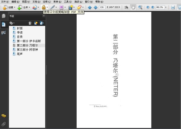
Task: Expand the Multimedia dropdown arrow
Action: [x=74, y=7]
